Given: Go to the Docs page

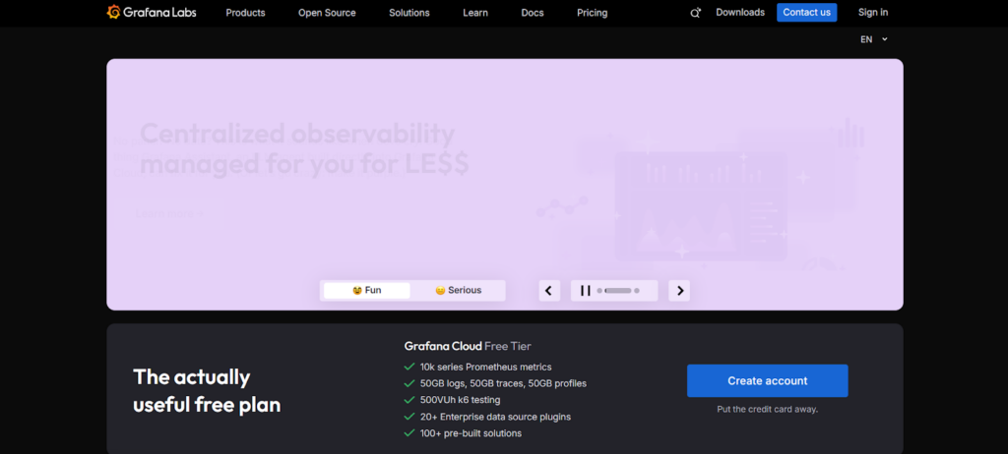Looking at the screenshot, I should [x=532, y=13].
